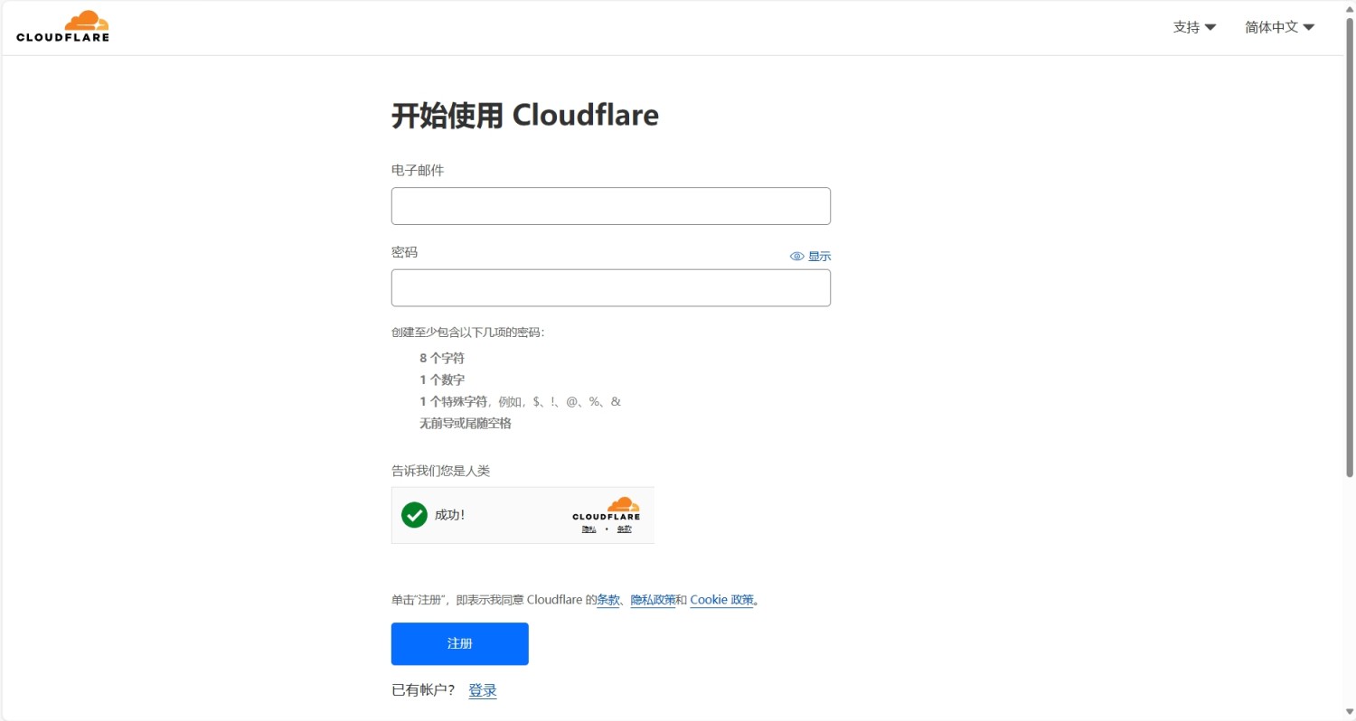Toggle password visibility with the 显示 eye
This screenshot has width=1356, height=721.
point(810,257)
